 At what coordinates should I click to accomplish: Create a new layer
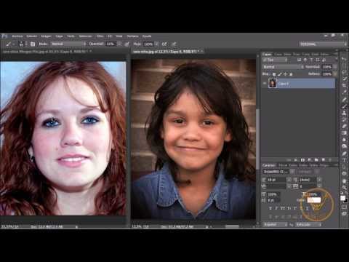click(323, 160)
